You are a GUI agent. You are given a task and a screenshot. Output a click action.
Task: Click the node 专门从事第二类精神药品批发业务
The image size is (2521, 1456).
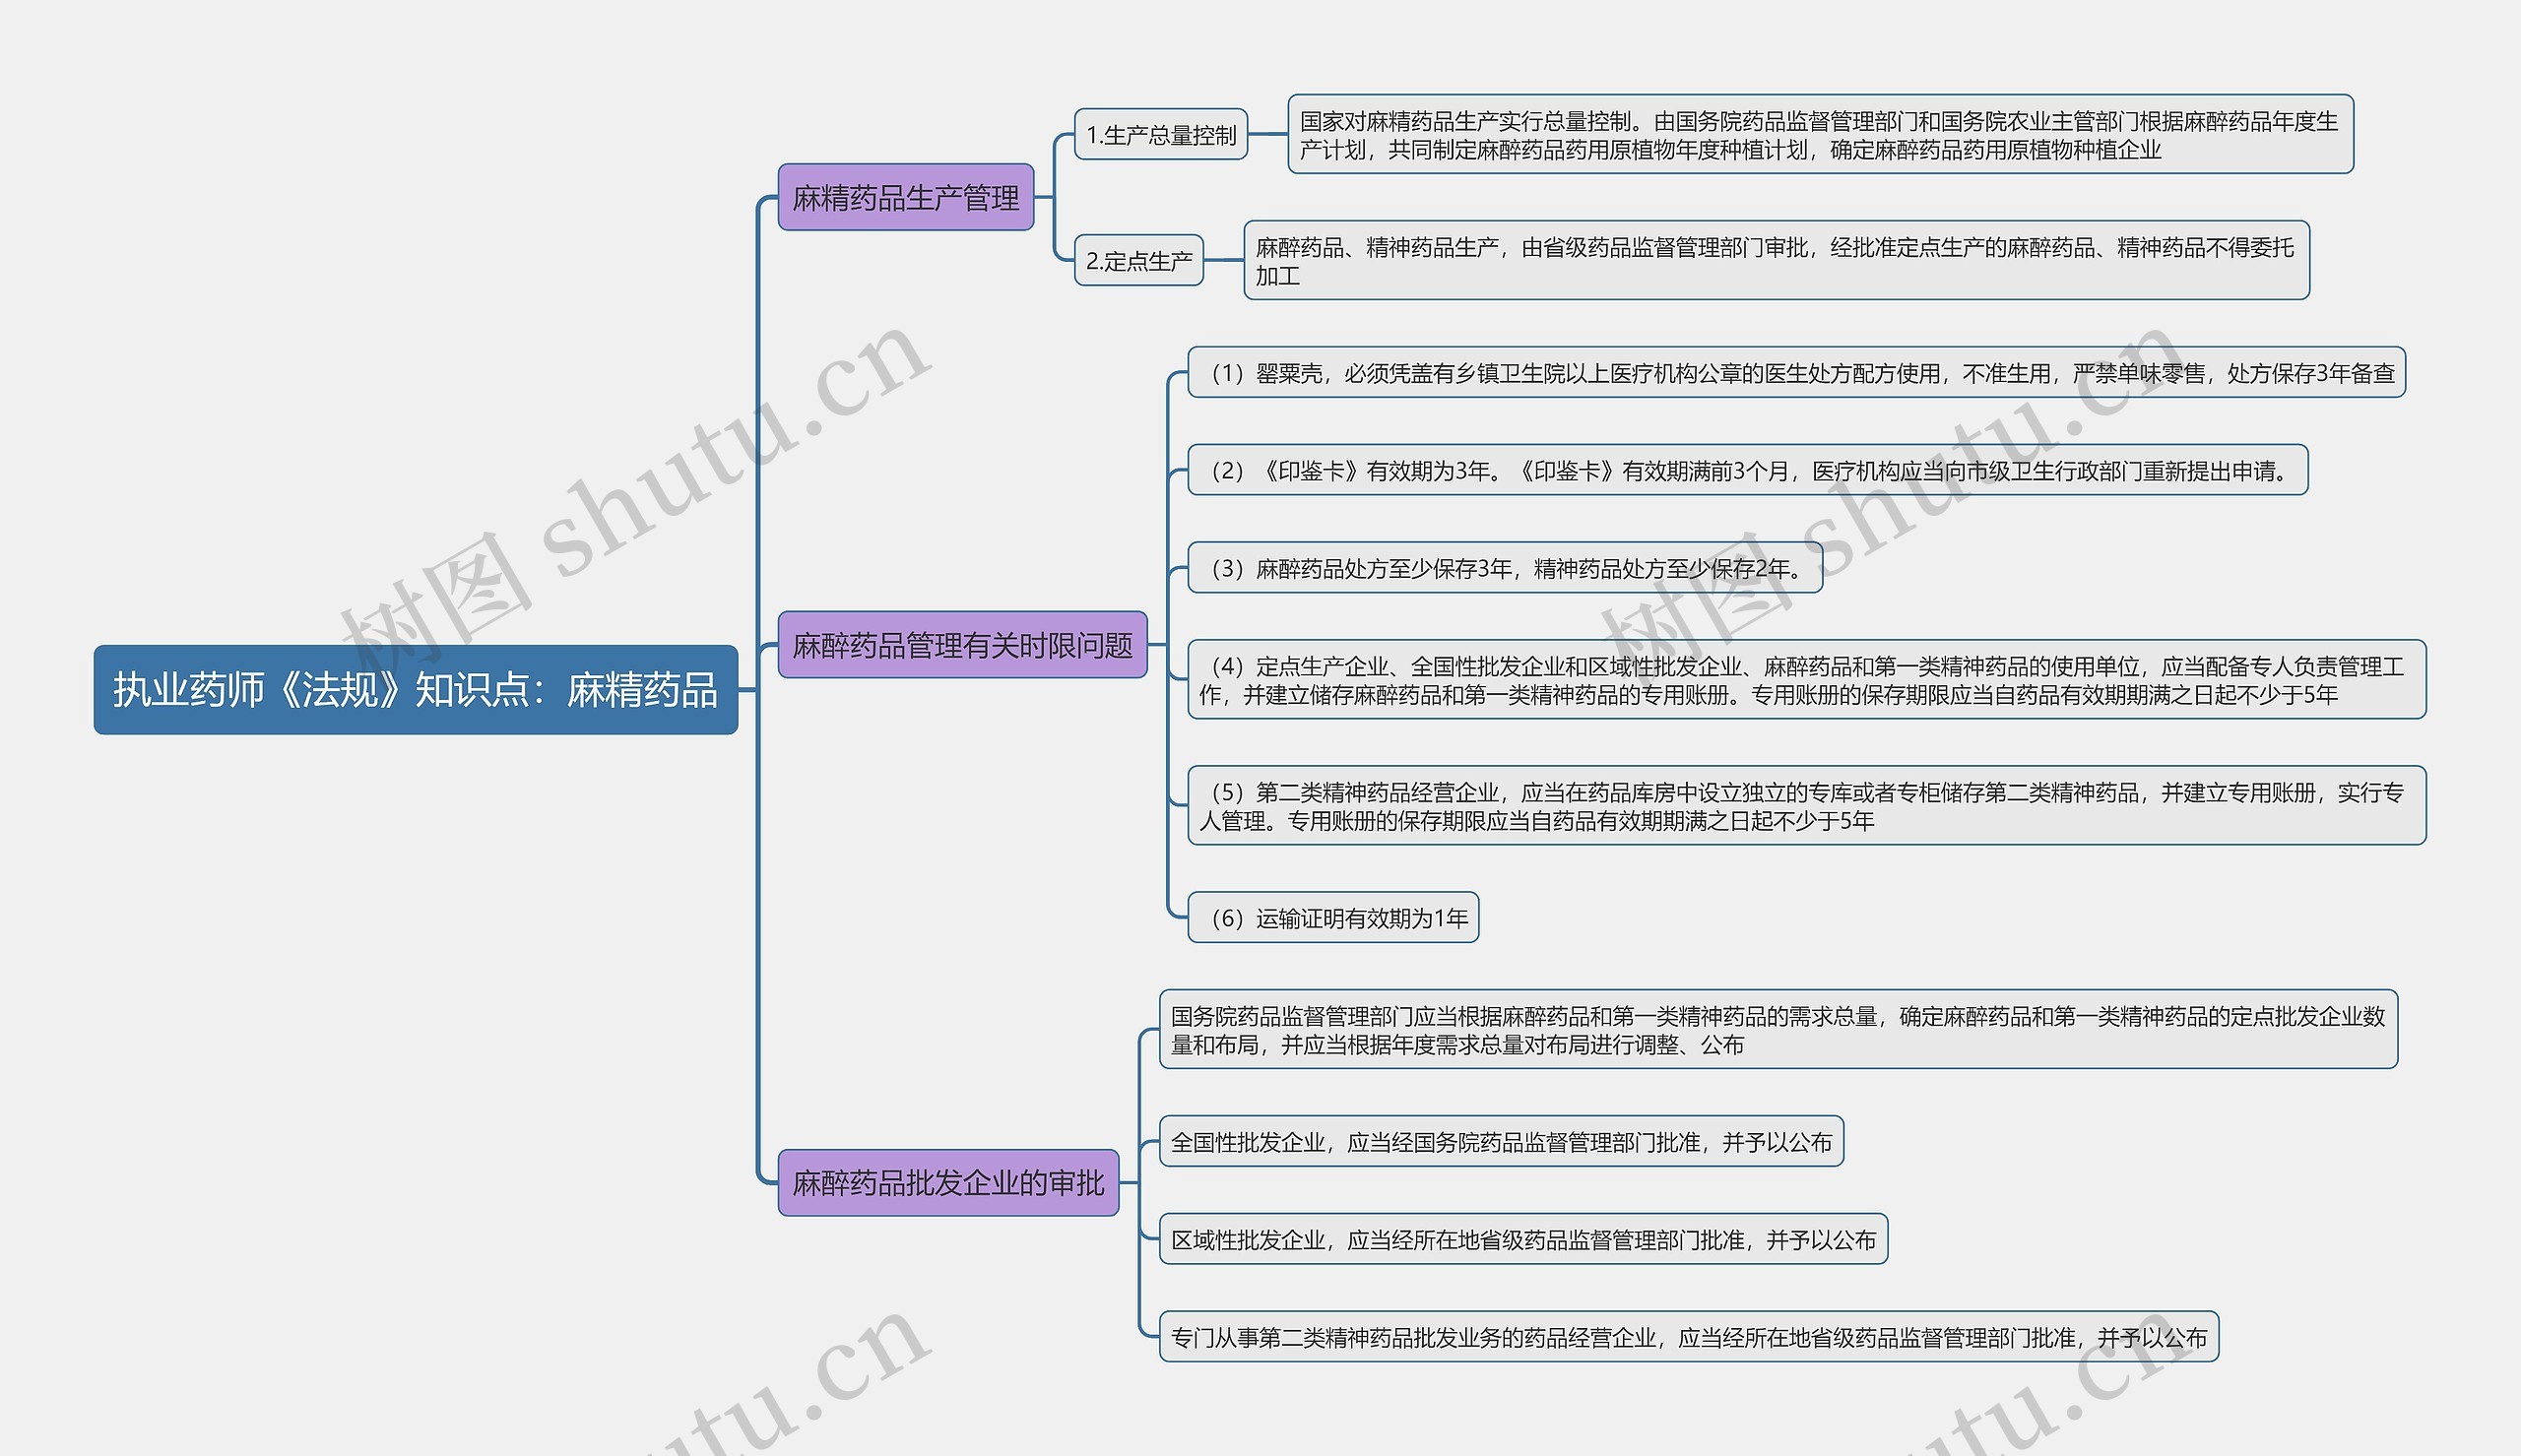[1688, 1337]
